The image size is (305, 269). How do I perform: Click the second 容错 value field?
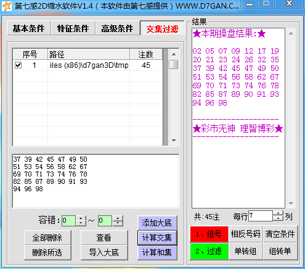point(105,221)
